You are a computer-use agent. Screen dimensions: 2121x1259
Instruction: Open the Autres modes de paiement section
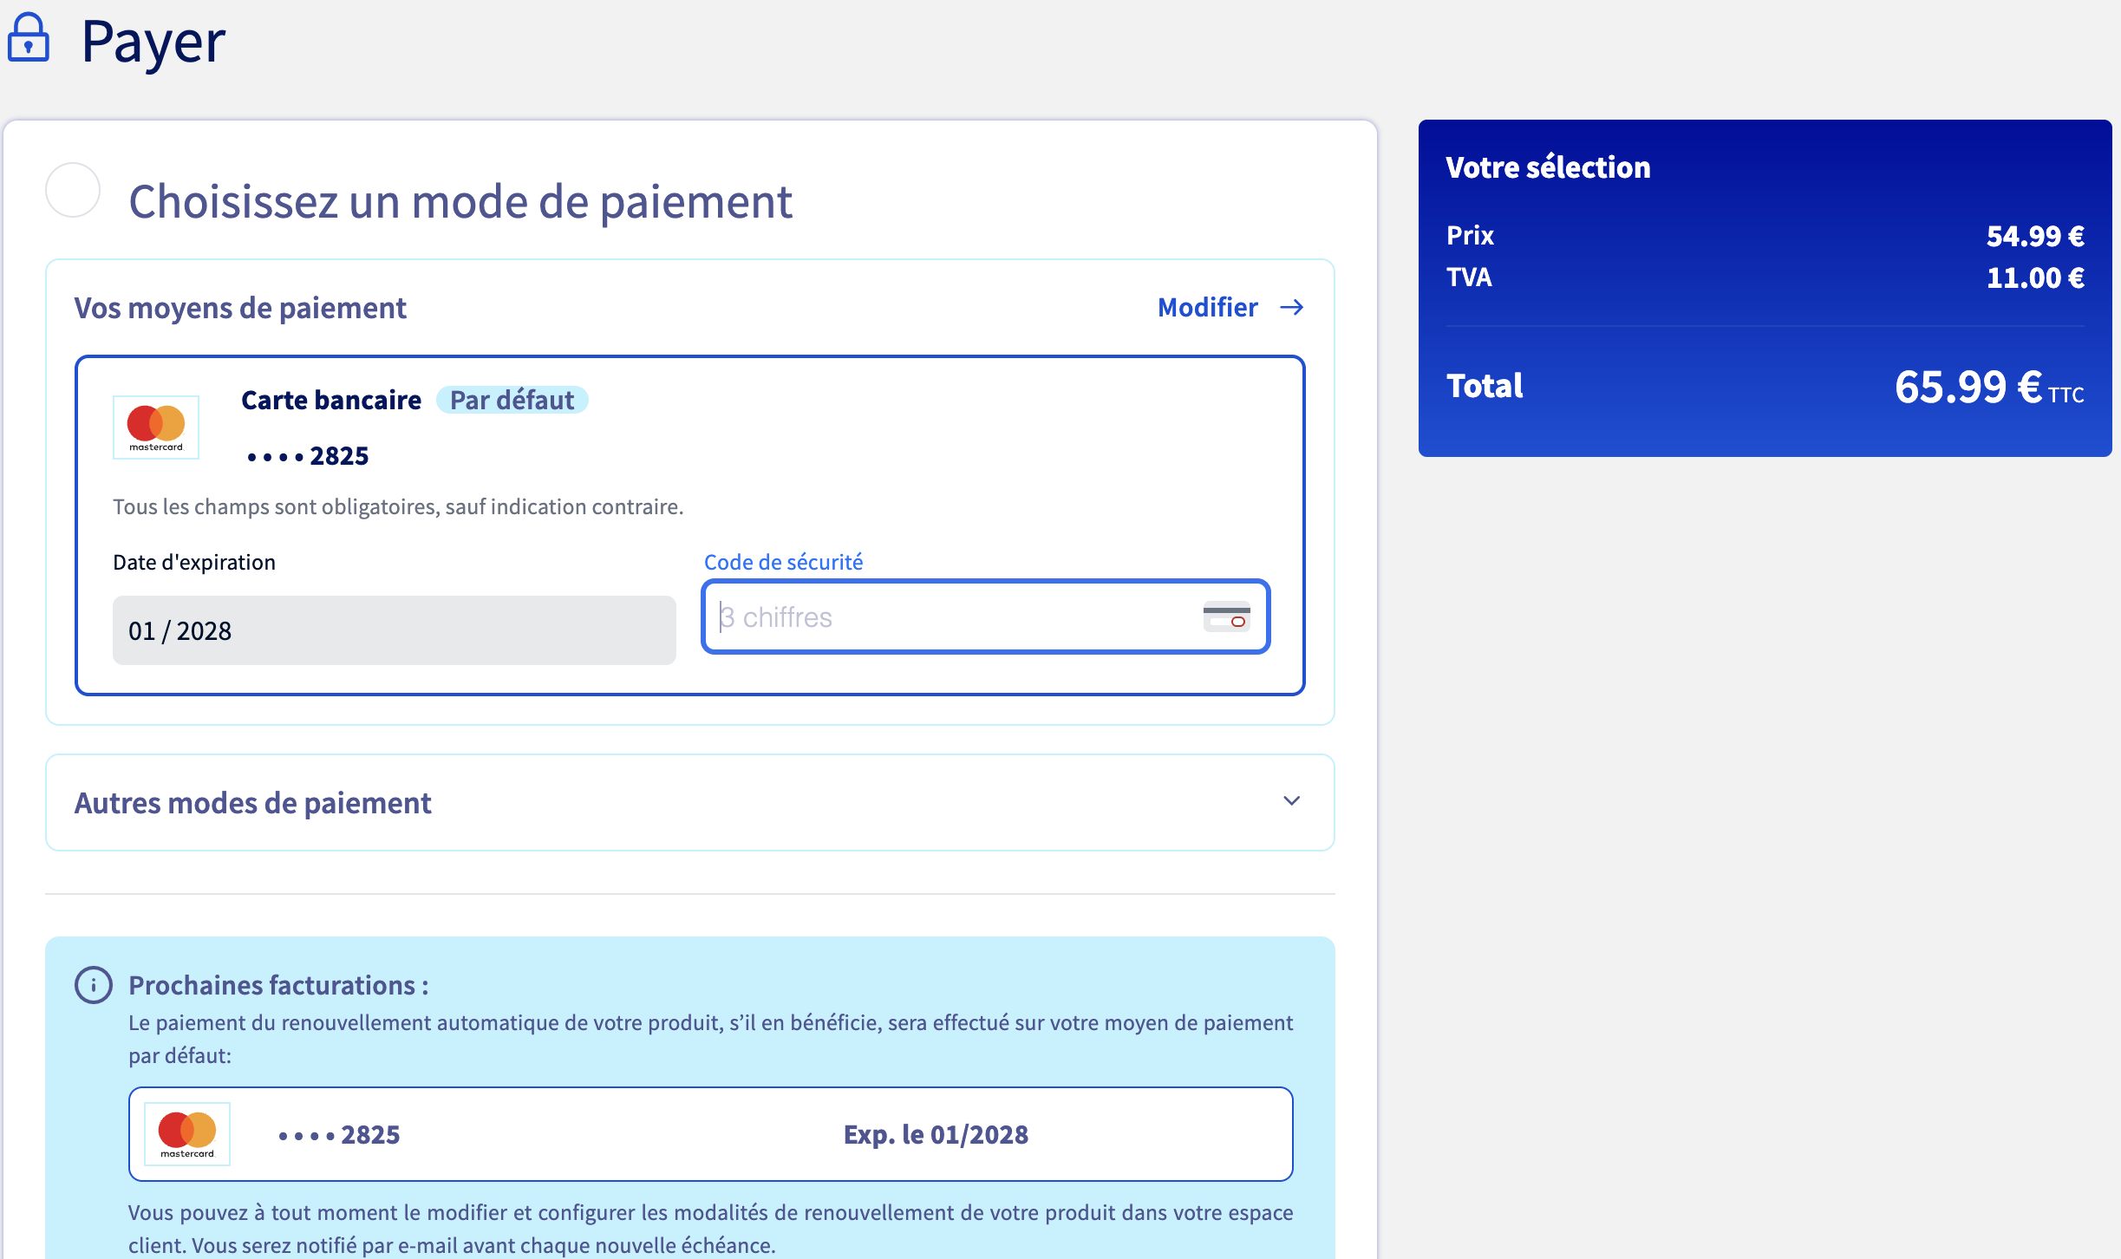pyautogui.click(x=252, y=803)
